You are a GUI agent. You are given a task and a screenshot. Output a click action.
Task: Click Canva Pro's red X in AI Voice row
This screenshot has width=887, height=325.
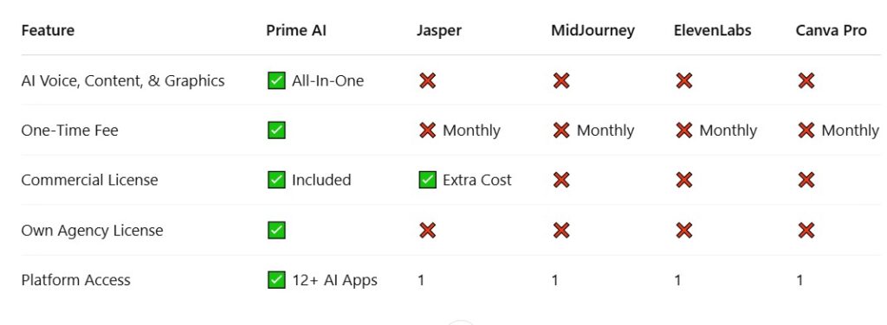pos(806,80)
